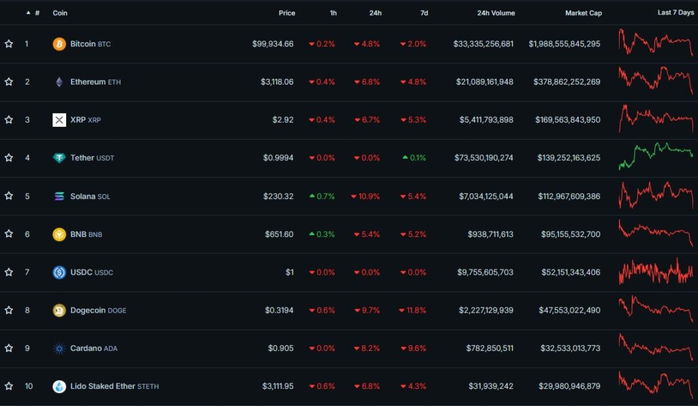Toggle the favorite star for Solana
Screen dimensions: 698x406
coord(9,196)
